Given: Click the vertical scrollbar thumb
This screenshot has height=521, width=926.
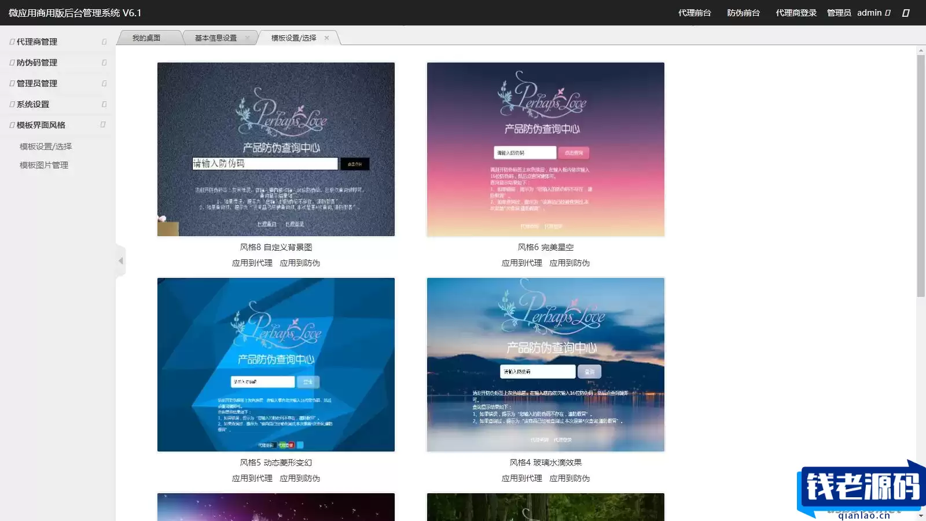Looking at the screenshot, I should tap(921, 177).
